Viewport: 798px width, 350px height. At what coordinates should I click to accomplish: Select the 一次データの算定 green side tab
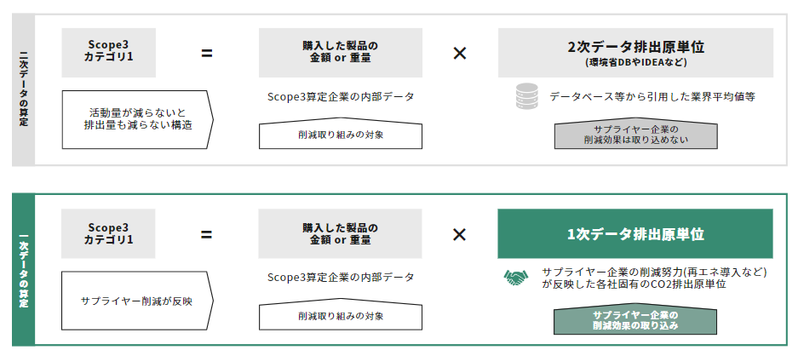(x=23, y=270)
